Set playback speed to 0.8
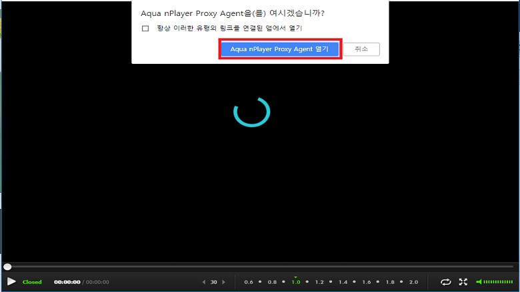 tap(272, 282)
